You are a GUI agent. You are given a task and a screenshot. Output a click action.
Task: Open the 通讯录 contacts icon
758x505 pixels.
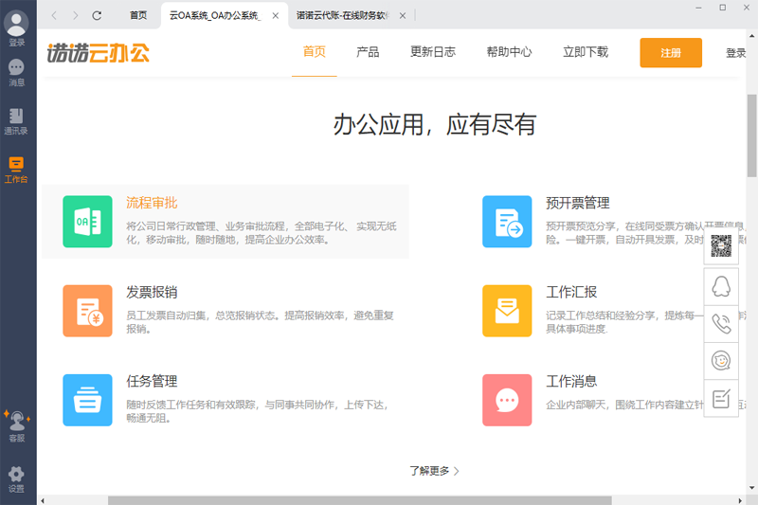[16, 120]
